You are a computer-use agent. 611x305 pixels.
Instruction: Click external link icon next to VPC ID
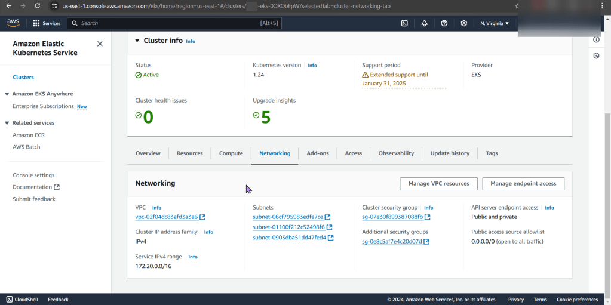[x=202, y=217]
